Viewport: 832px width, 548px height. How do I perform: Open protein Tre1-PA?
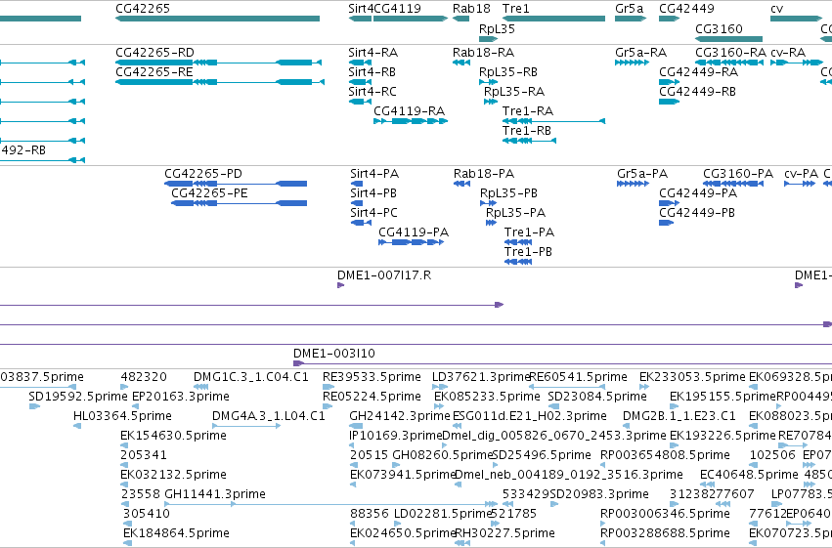pyautogui.click(x=529, y=232)
